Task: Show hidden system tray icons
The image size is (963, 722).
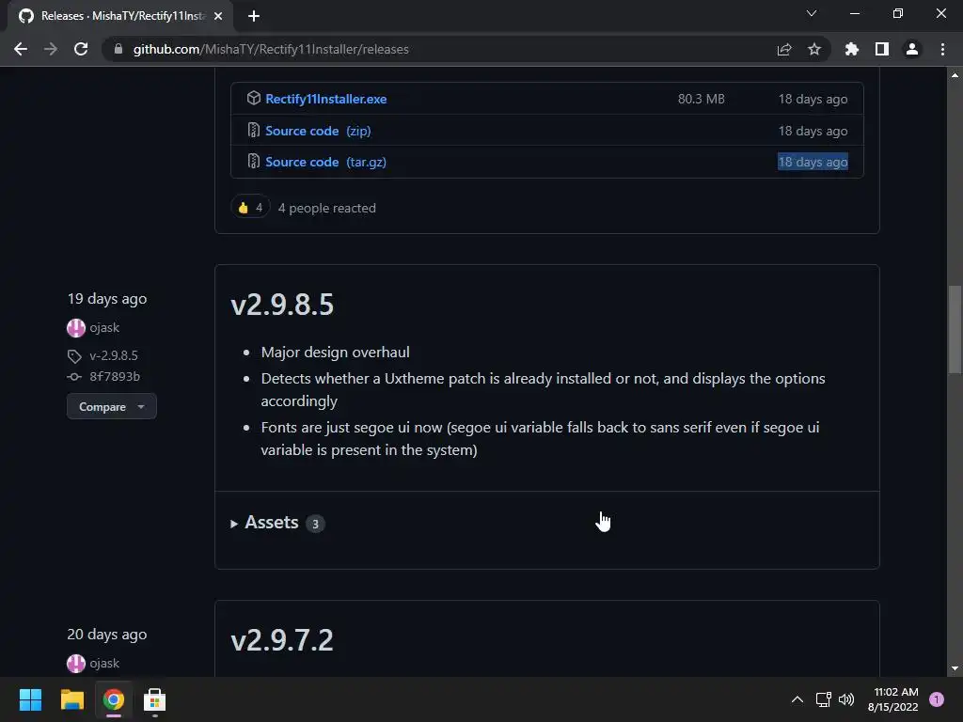Action: [797, 699]
